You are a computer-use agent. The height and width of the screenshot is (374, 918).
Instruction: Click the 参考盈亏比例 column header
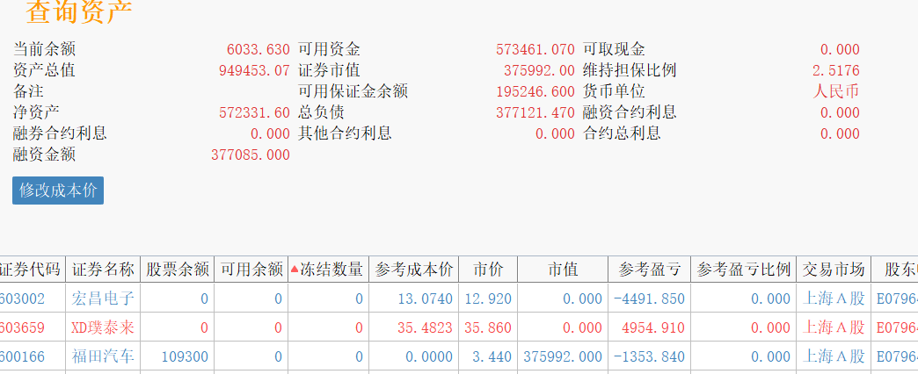click(744, 270)
